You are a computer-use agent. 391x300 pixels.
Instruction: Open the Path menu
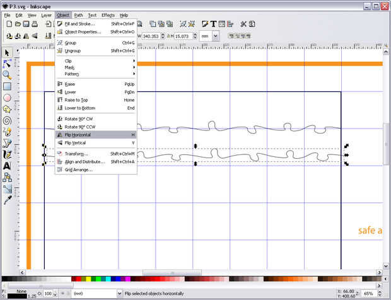click(79, 15)
